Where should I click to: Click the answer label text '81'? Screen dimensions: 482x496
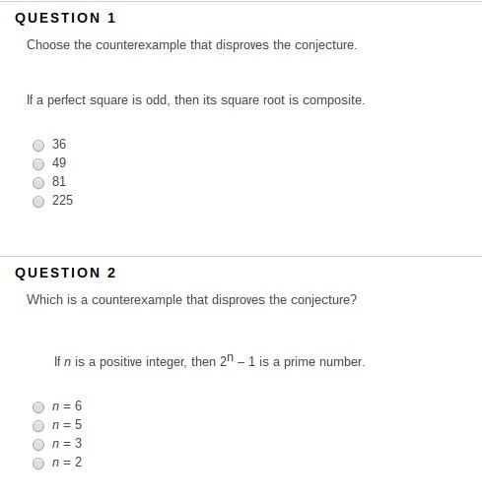tap(59, 181)
